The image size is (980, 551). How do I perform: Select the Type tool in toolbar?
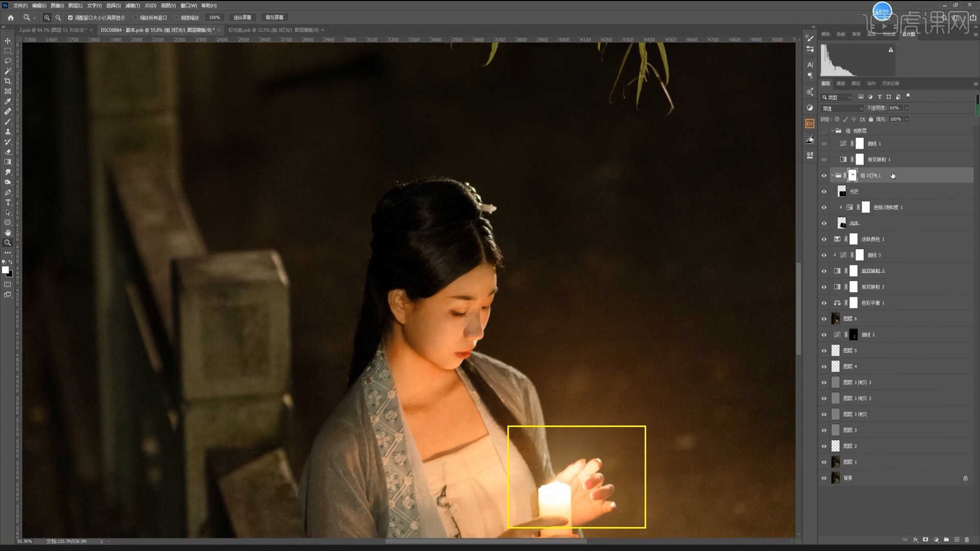coord(8,203)
